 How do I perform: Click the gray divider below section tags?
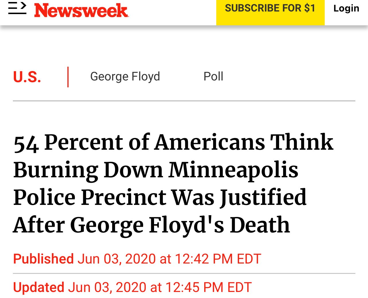(x=184, y=101)
